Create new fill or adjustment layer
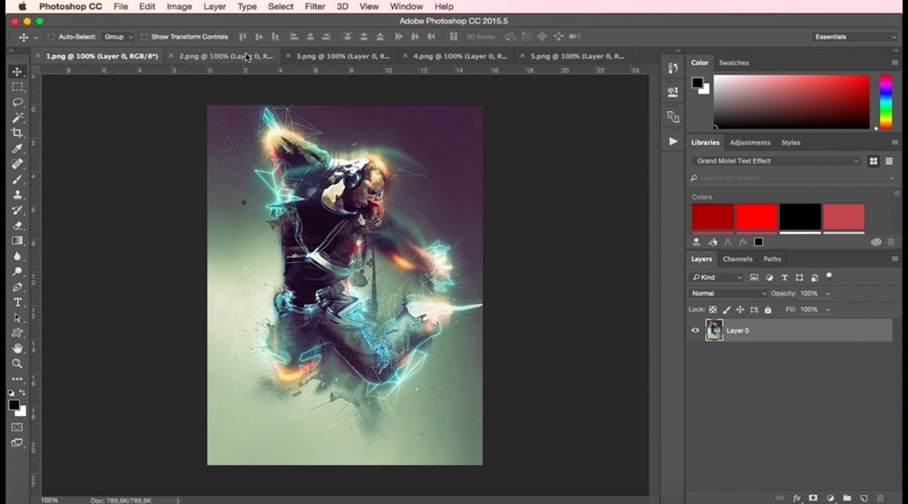Image resolution: width=908 pixels, height=504 pixels. tap(830, 498)
